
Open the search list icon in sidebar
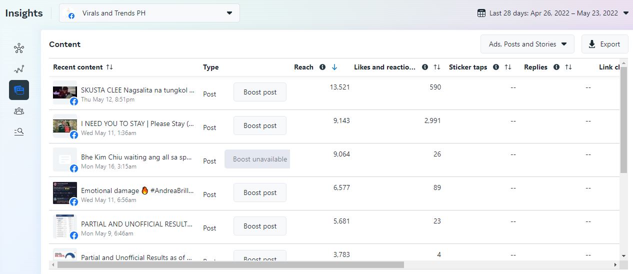pyautogui.click(x=19, y=132)
